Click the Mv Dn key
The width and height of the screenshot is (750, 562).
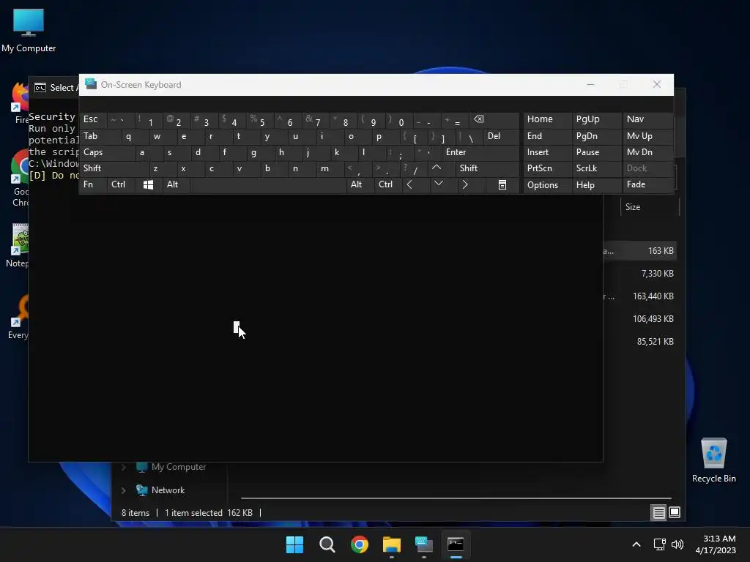click(x=647, y=152)
